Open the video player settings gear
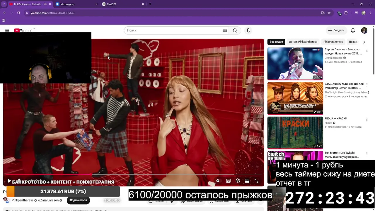Image resolution: width=375 pixels, height=211 pixels. (x=238, y=181)
